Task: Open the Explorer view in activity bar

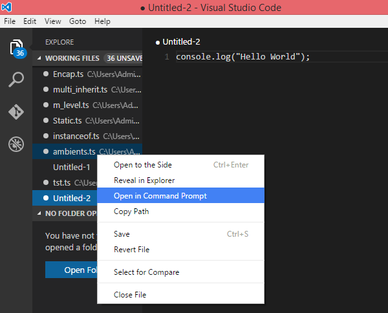Action: pos(16,48)
